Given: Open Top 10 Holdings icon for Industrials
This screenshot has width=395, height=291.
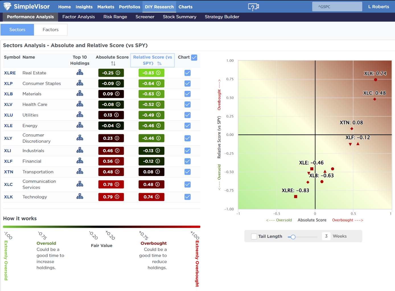Looking at the screenshot, I should pyautogui.click(x=80, y=150).
